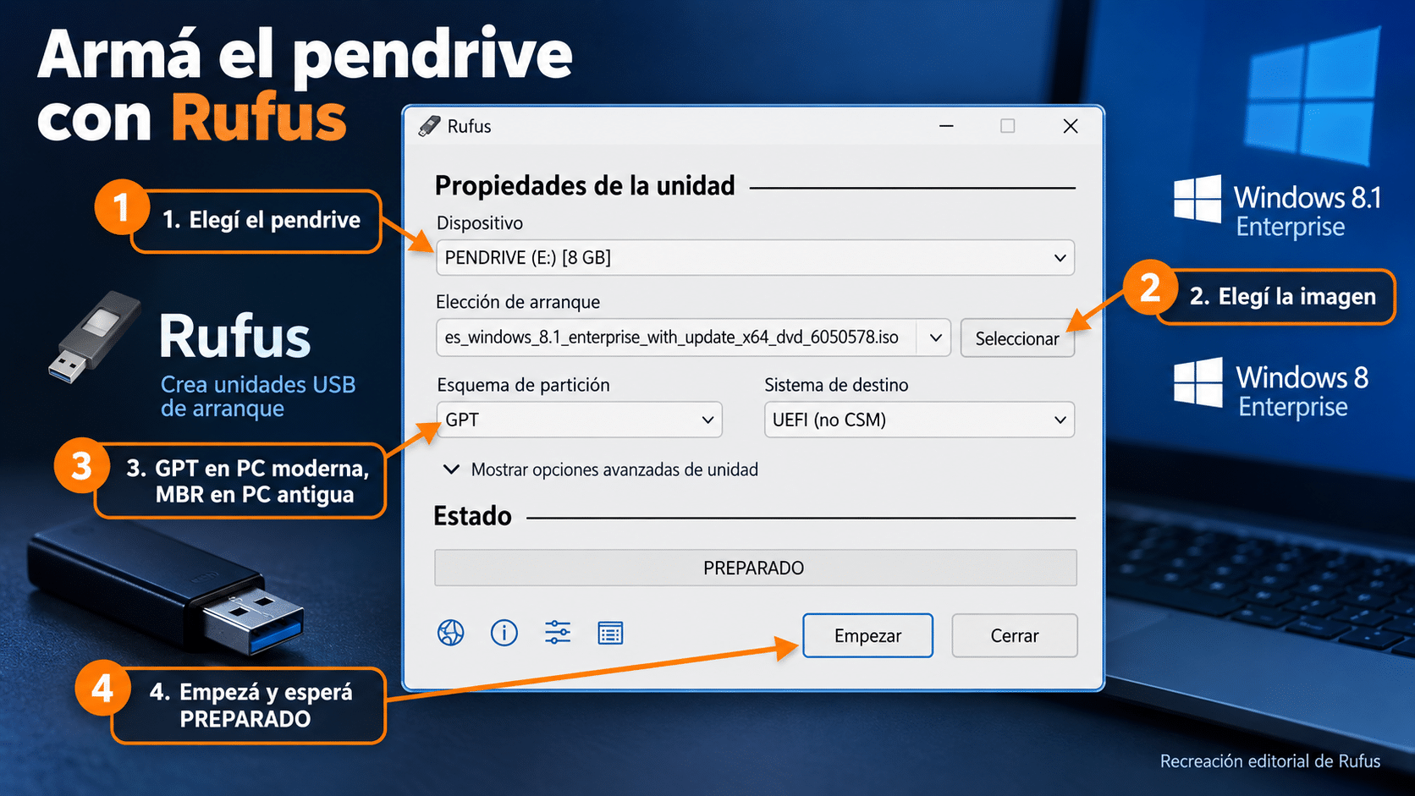Open the language globe icon in Rufus
This screenshot has width=1415, height=796.
tap(450, 633)
